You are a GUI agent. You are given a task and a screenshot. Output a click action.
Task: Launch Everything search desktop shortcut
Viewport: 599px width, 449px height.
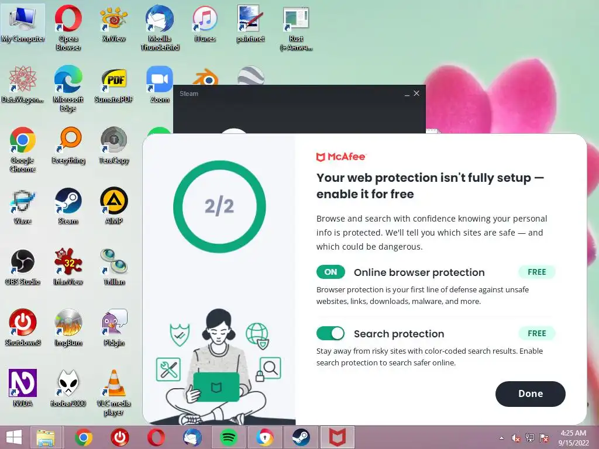[68, 146]
